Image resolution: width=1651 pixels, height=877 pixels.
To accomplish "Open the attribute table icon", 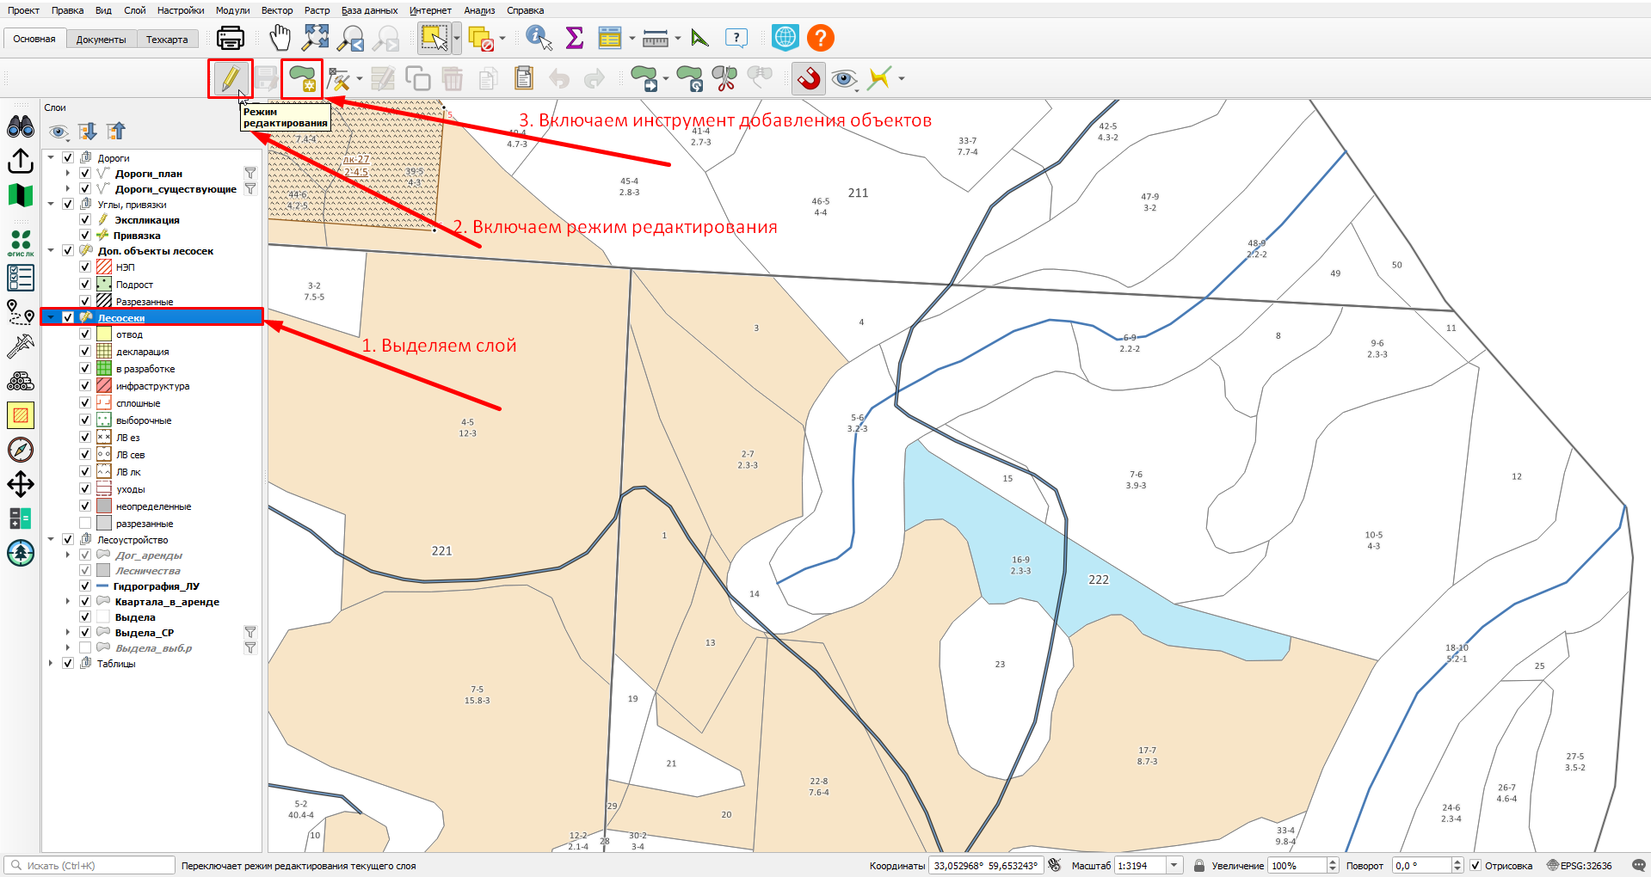I will pyautogui.click(x=610, y=38).
